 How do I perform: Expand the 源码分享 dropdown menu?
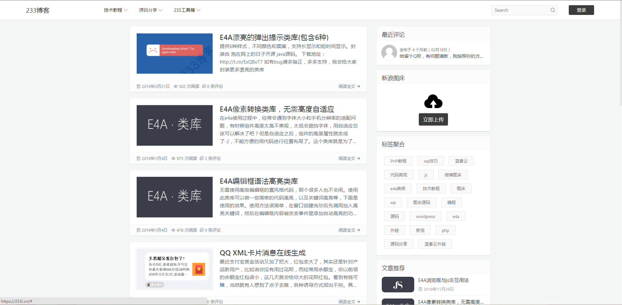pyautogui.click(x=151, y=10)
